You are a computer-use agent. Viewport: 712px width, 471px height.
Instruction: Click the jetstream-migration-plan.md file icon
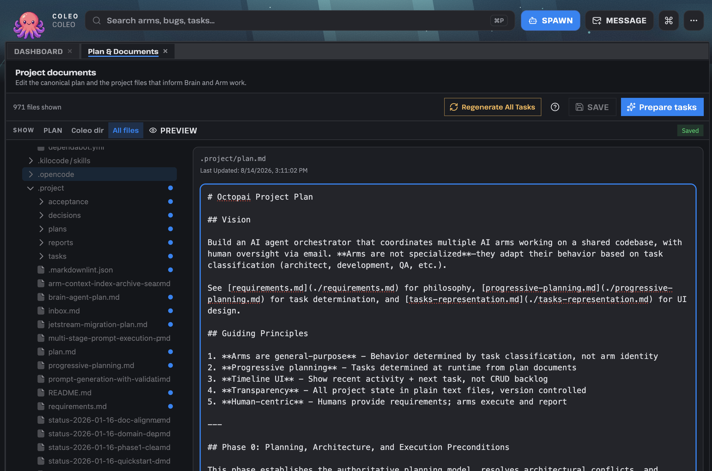point(41,325)
